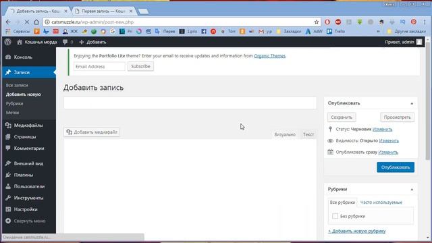Click the Email Address input field

(x=99, y=67)
